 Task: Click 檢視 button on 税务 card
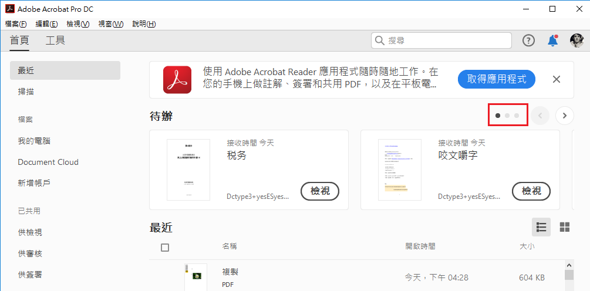(x=320, y=191)
